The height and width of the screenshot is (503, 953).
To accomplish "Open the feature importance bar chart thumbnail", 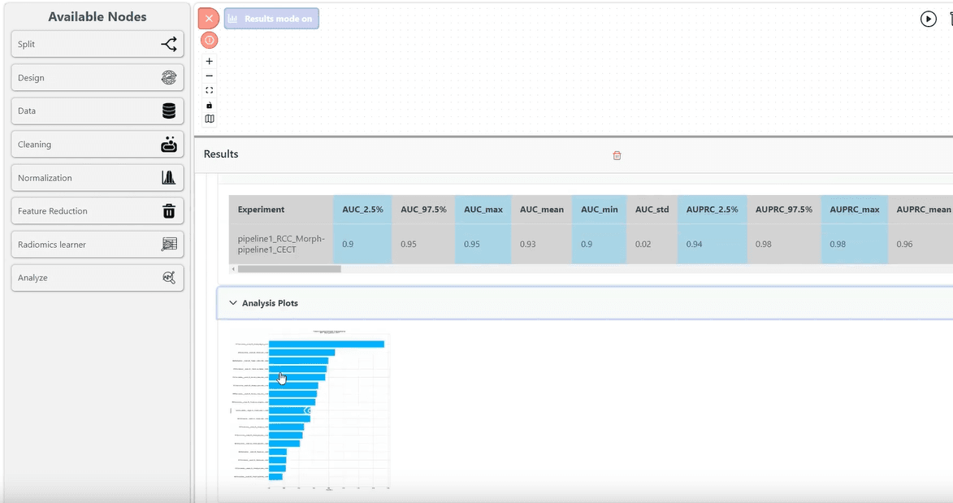I will (310, 410).
